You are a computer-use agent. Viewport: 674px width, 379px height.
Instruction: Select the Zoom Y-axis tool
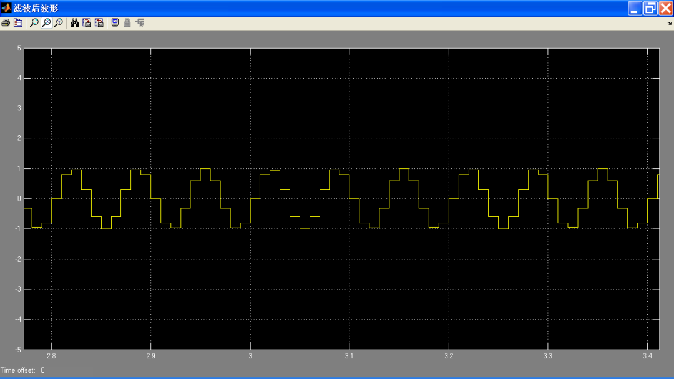(x=59, y=22)
